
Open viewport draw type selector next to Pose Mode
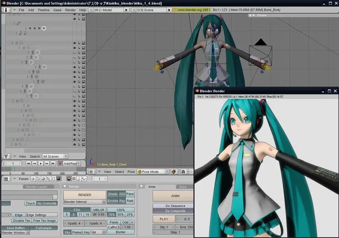tap(174, 172)
